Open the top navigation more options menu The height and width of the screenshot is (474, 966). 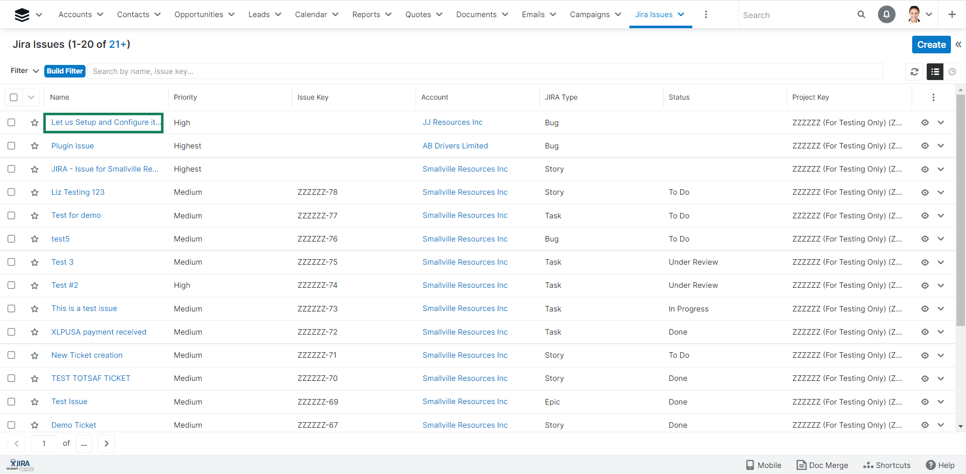point(705,15)
